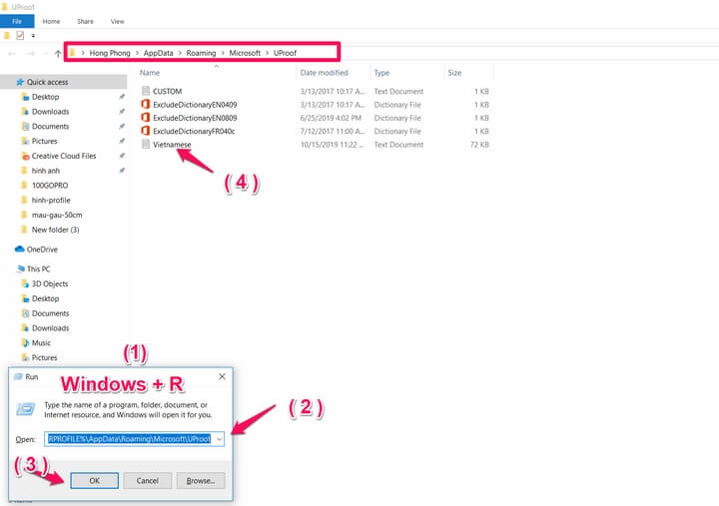719x506 pixels.
Task: Go up one folder level with up arrow
Action: click(58, 53)
